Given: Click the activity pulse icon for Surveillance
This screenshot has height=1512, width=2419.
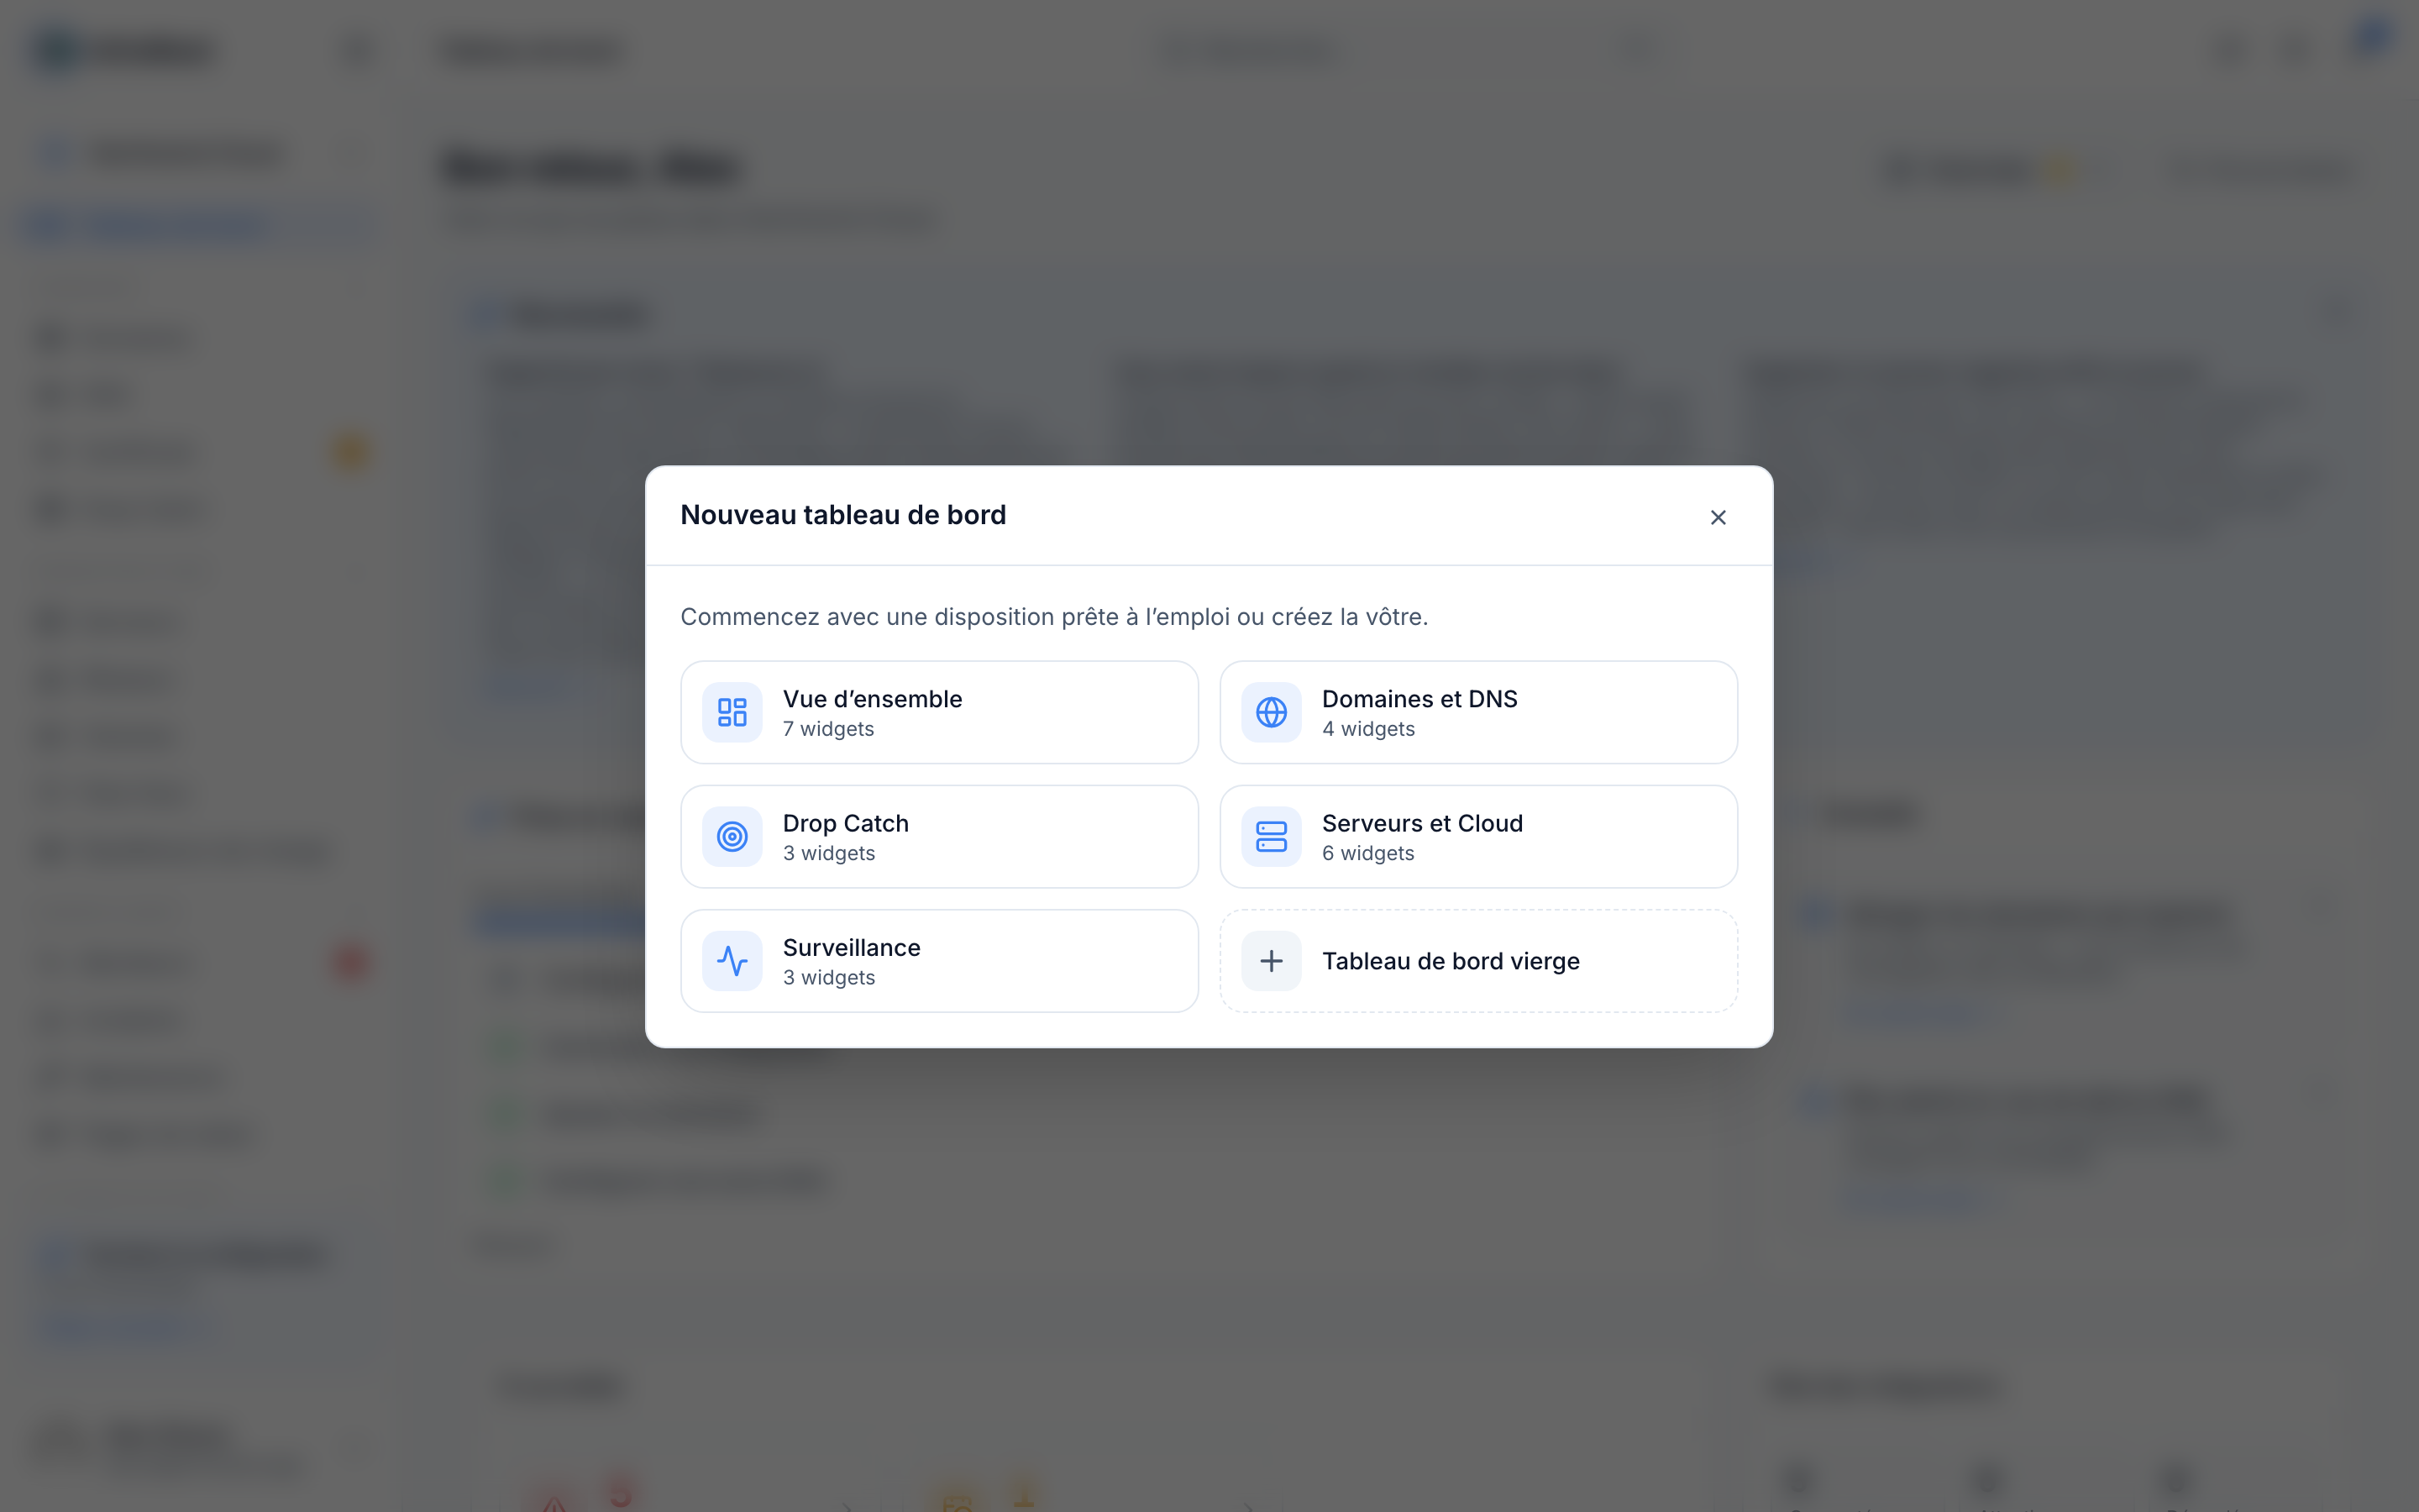Looking at the screenshot, I should point(732,960).
